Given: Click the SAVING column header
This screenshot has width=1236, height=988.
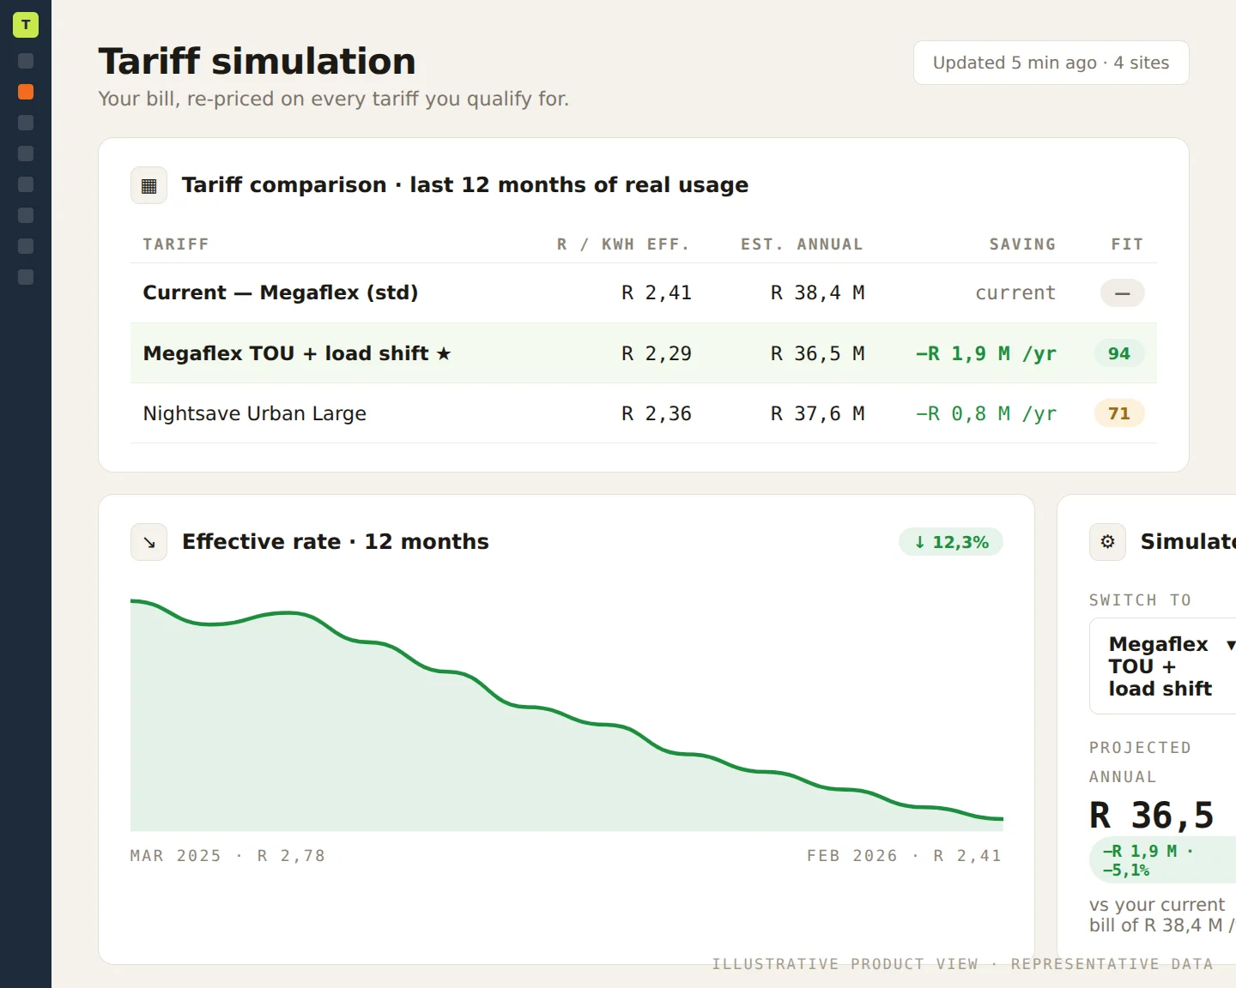Looking at the screenshot, I should (1022, 244).
